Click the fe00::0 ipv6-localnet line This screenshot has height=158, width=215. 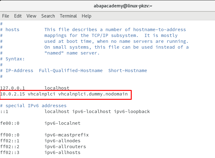click(40, 123)
